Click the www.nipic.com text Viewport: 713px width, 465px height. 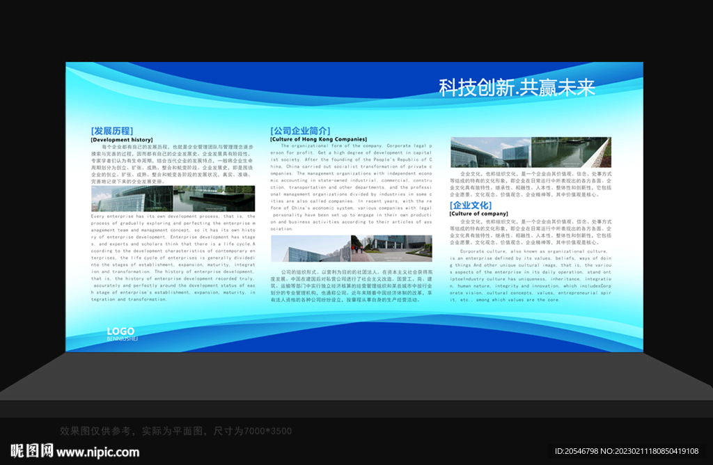[97, 452]
